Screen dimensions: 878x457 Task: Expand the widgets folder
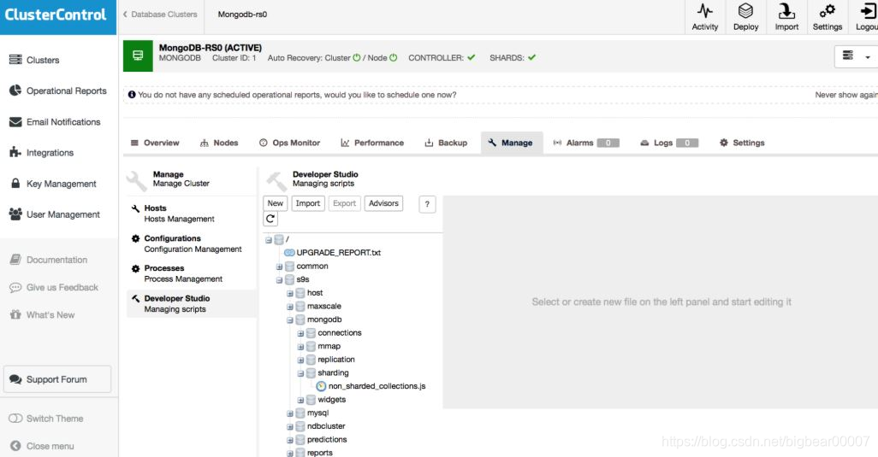[300, 400]
